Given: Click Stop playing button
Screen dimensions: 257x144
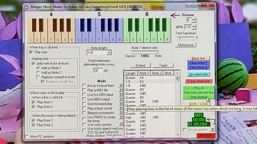Looking at the screenshot, I should click(199, 97).
